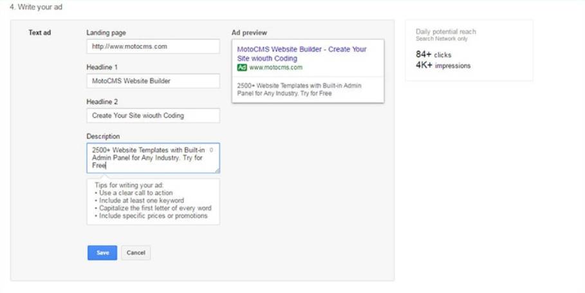This screenshot has width=585, height=293.
Task: Click inside the Description text area
Action: (148, 158)
